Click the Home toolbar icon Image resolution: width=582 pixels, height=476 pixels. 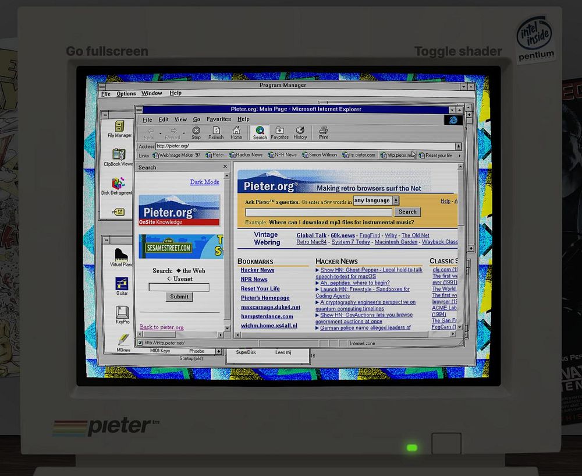click(236, 133)
